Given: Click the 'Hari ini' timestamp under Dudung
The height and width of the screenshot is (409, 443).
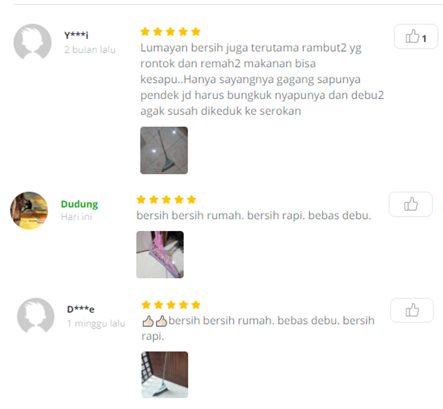Looking at the screenshot, I should [77, 217].
